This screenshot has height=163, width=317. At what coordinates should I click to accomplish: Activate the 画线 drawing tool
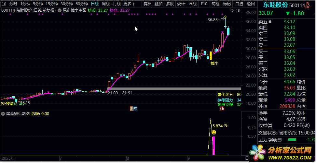(x=193, y=4)
